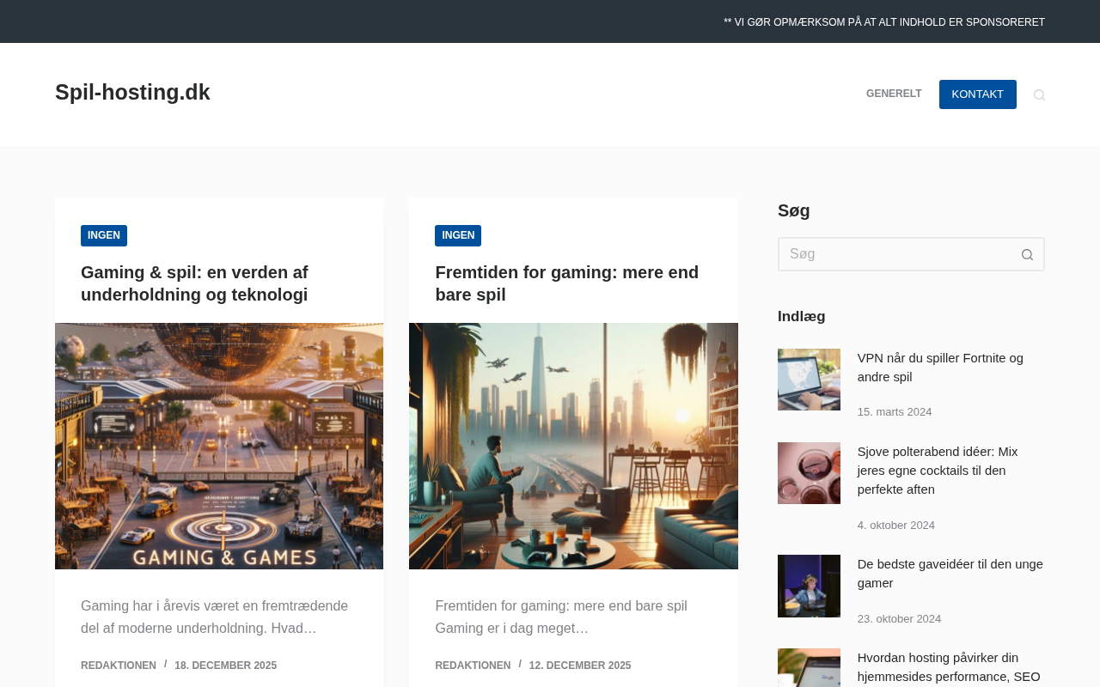The width and height of the screenshot is (1100, 687).
Task: Open the futuristic city gamer image
Action: tap(573, 446)
